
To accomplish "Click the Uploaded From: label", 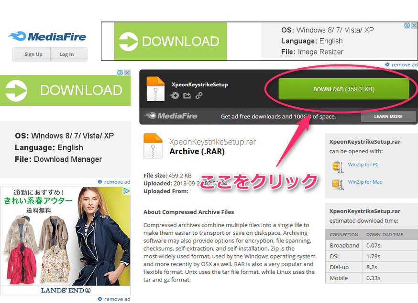I will (166, 191).
